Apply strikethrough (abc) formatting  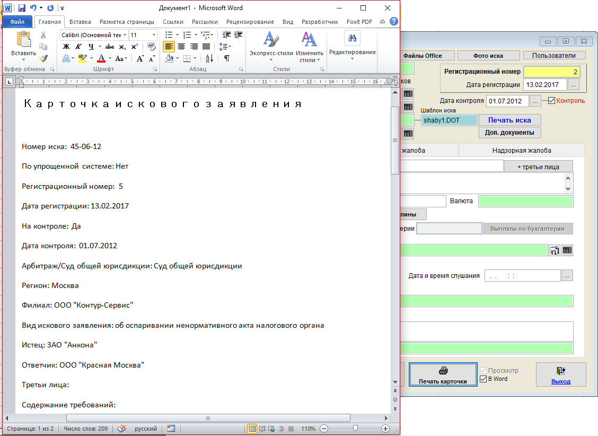[x=109, y=47]
